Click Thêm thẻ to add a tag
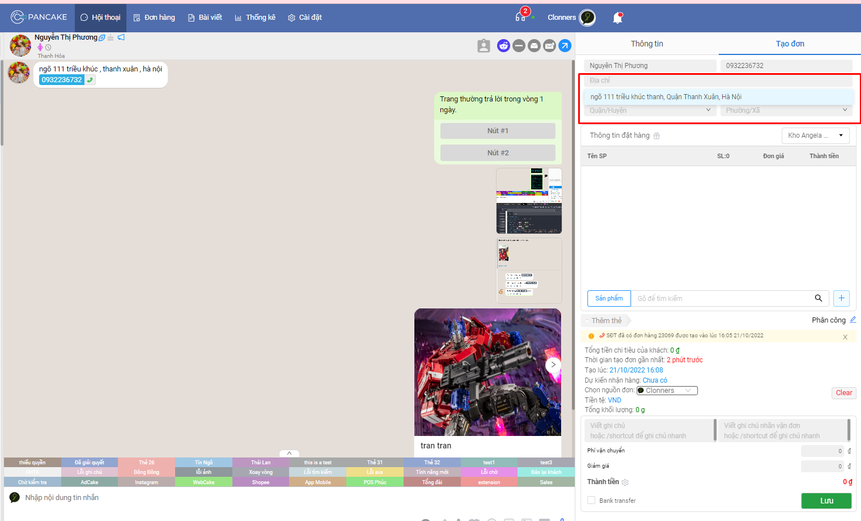This screenshot has height=521, width=861. point(606,321)
